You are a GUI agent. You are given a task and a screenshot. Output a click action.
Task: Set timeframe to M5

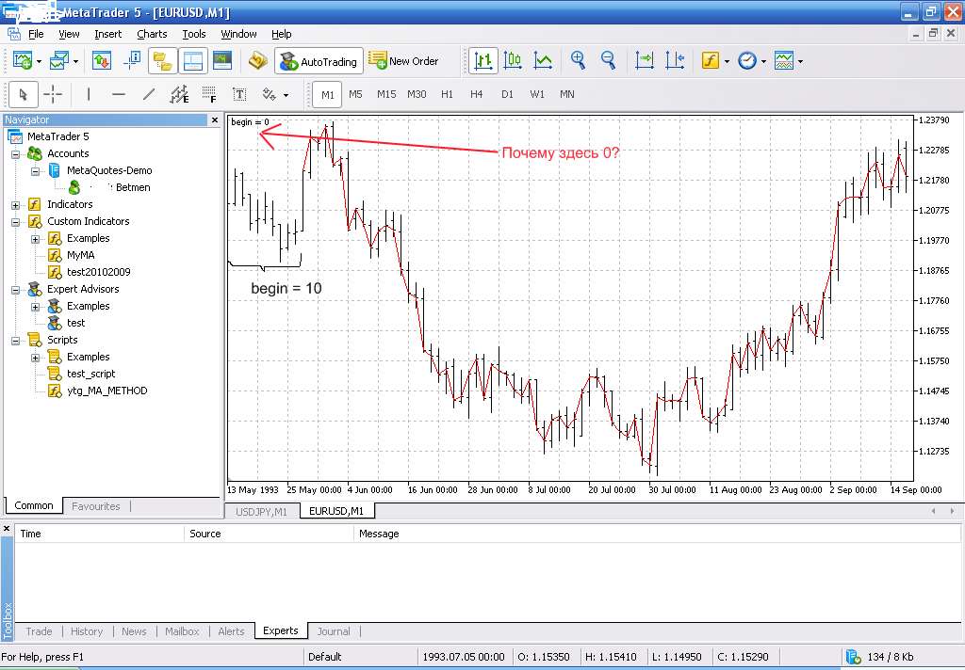coord(355,95)
